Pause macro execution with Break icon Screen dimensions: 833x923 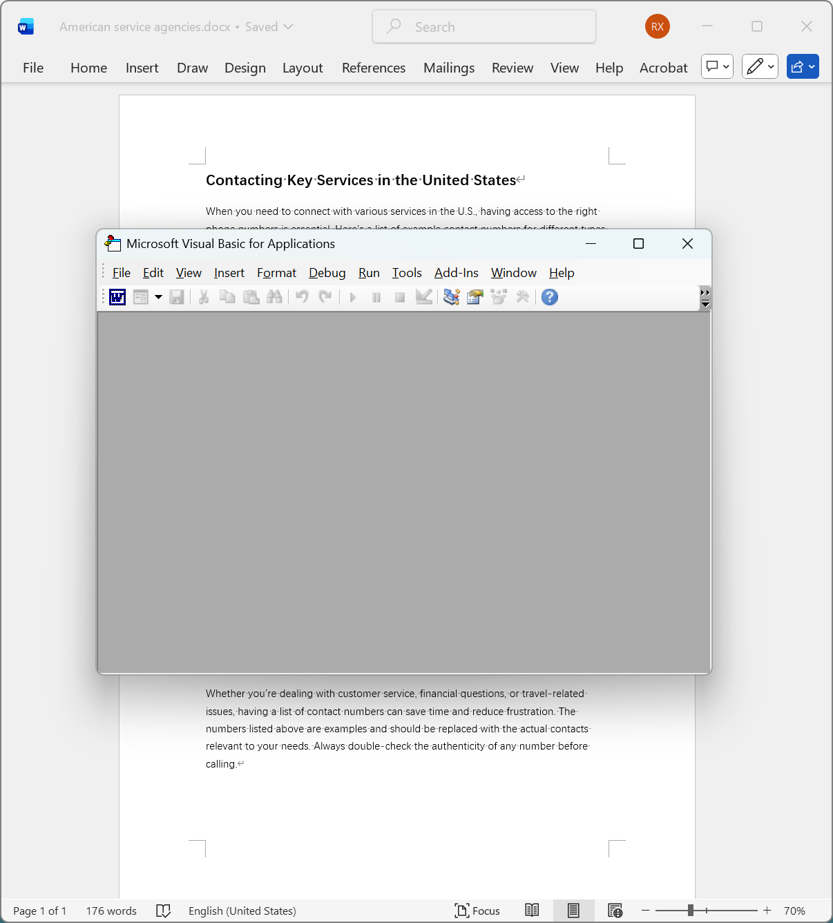pos(376,297)
